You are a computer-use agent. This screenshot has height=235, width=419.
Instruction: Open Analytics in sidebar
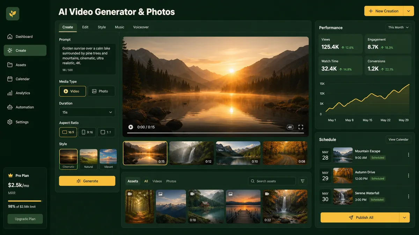[x=25, y=93]
